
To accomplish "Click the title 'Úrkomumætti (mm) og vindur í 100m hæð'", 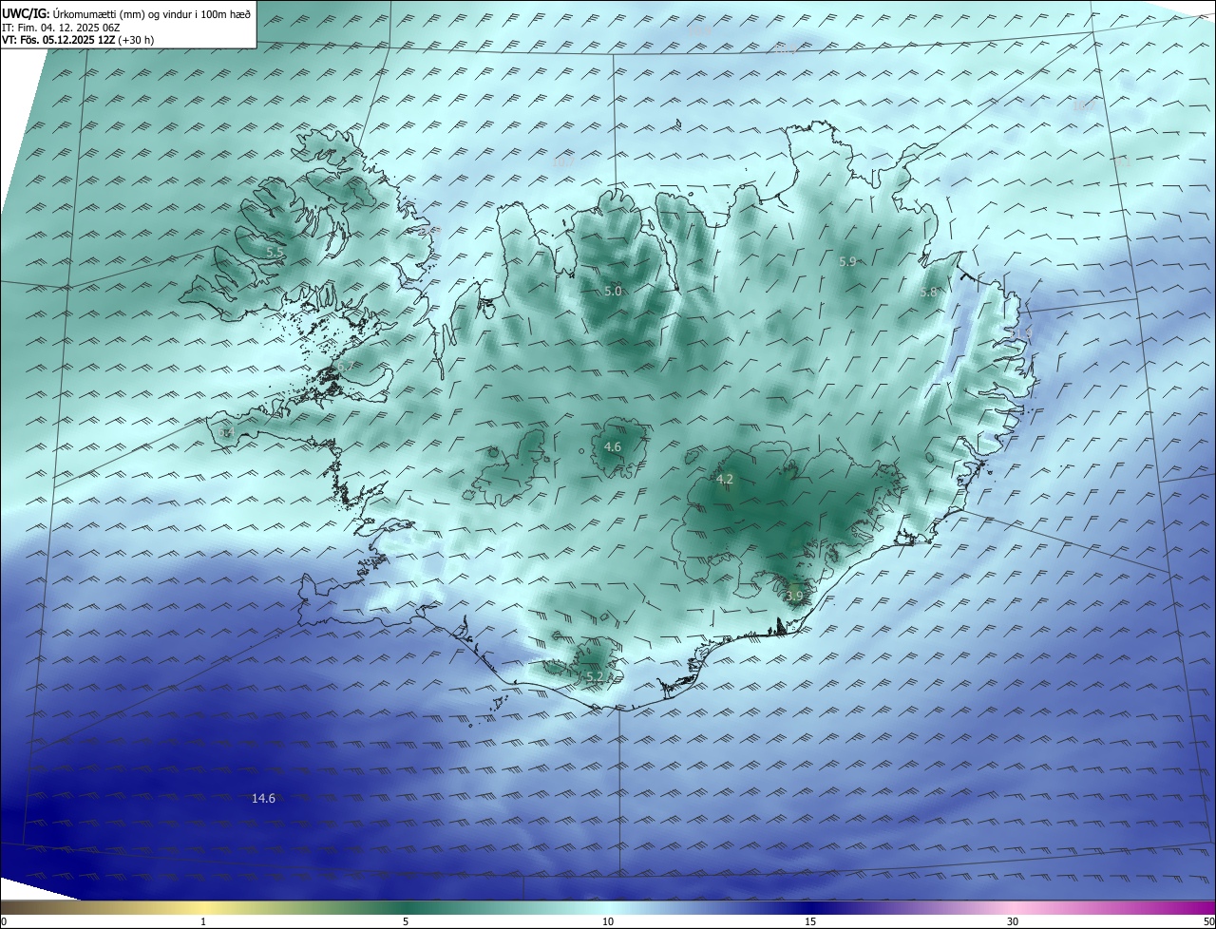I will point(151,13).
